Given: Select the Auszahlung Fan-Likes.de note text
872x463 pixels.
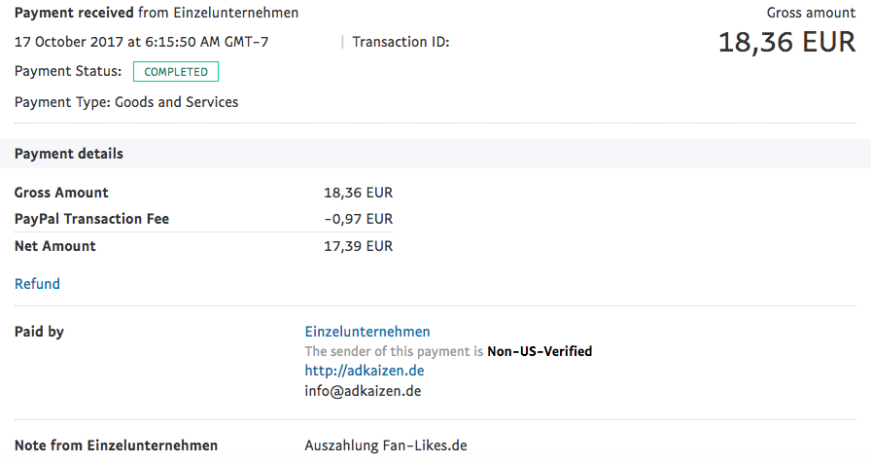Looking at the screenshot, I should pyautogui.click(x=386, y=445).
